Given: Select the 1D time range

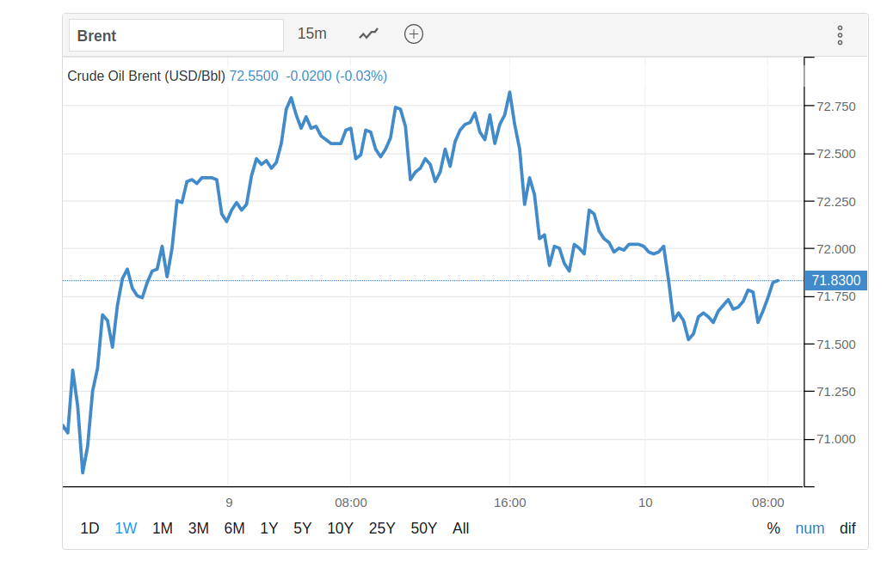Looking at the screenshot, I should pos(89,528).
